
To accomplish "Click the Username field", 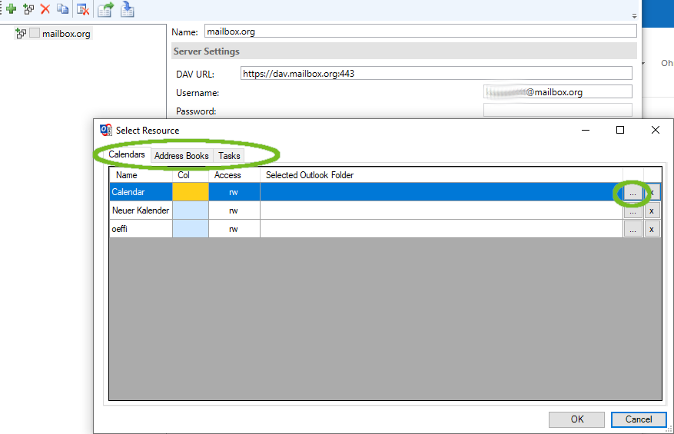I will [557, 92].
